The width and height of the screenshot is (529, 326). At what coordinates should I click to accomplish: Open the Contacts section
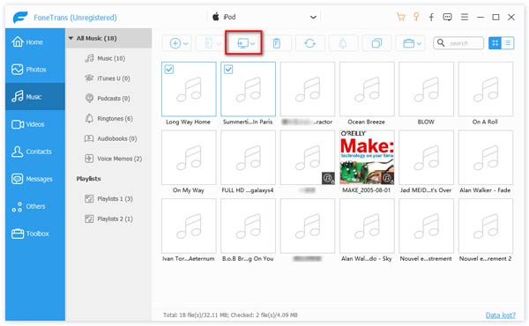pos(35,152)
